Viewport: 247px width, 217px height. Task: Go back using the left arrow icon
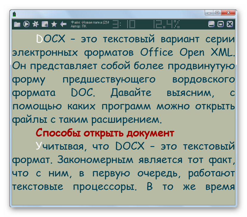[x=63, y=24]
